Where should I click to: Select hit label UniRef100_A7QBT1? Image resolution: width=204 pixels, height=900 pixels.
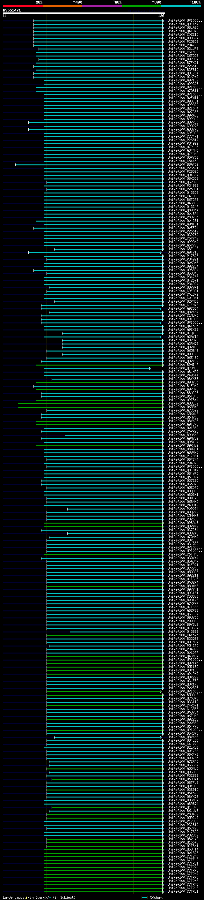(183, 91)
